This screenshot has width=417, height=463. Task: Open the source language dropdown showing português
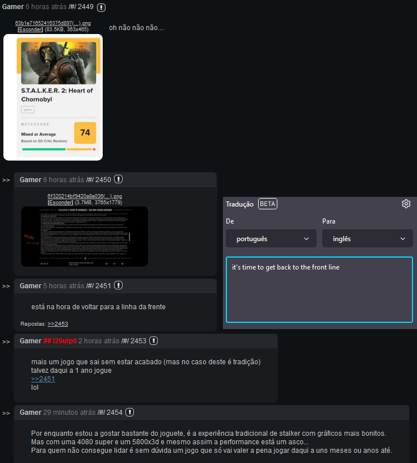point(271,238)
